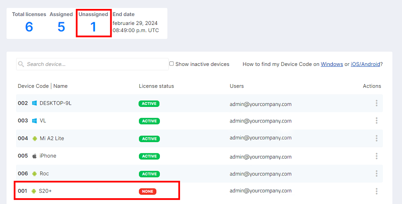Expand actions menu for S20+ device
Viewport: 402px width, 204px height.
pos(377,191)
